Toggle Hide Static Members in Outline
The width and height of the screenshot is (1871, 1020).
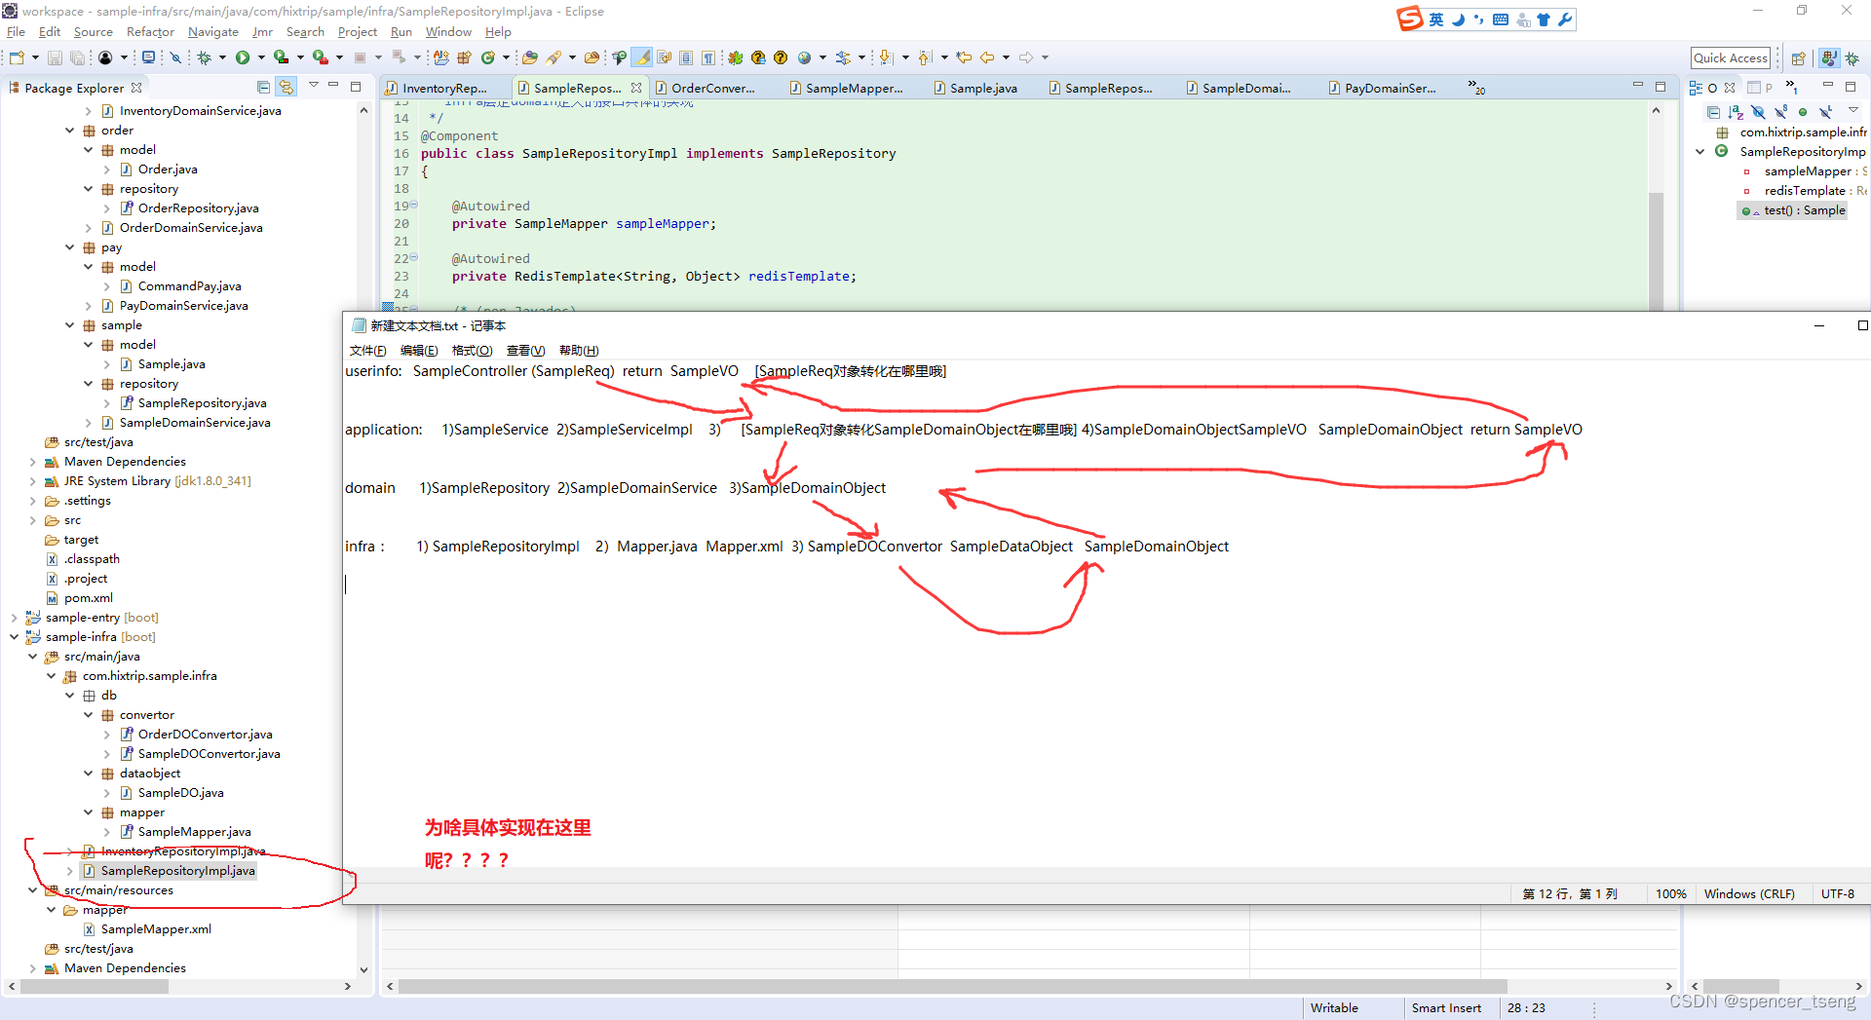[1780, 112]
